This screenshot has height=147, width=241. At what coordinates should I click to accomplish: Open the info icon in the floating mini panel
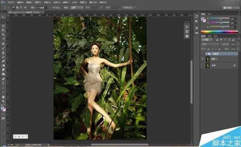pyautogui.click(x=187, y=36)
